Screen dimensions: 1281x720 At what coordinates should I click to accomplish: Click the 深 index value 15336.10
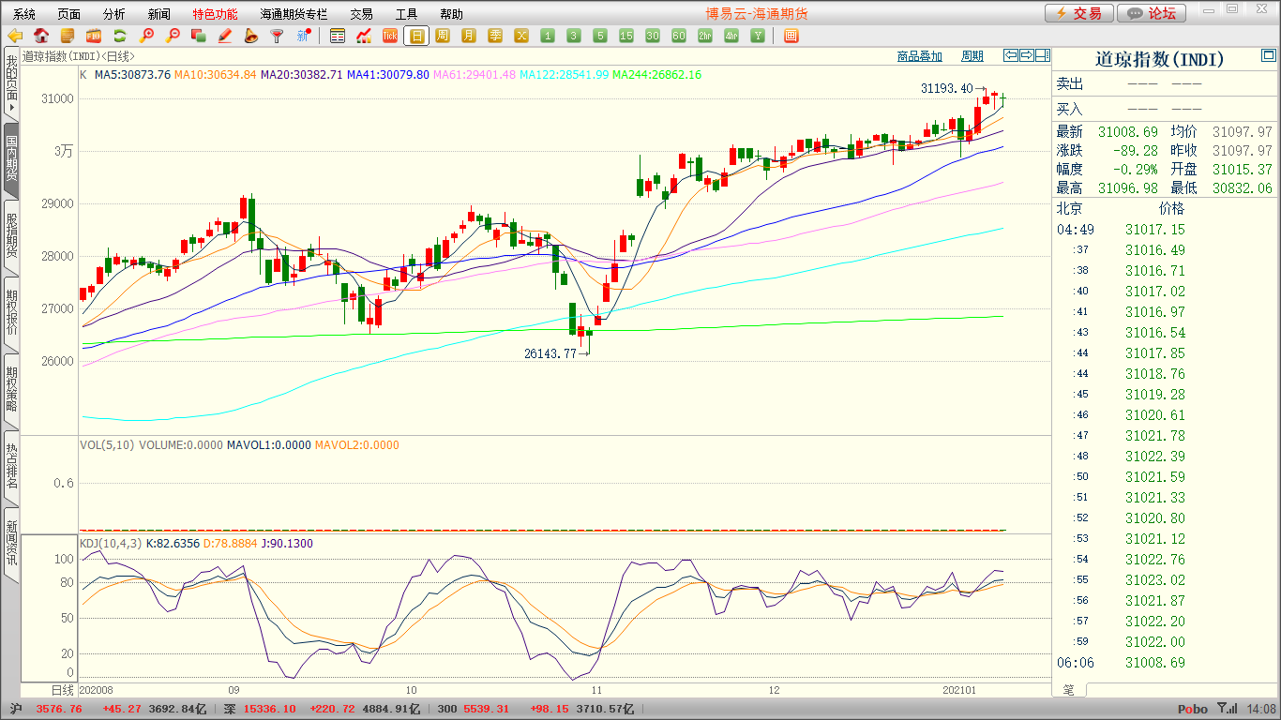point(272,709)
